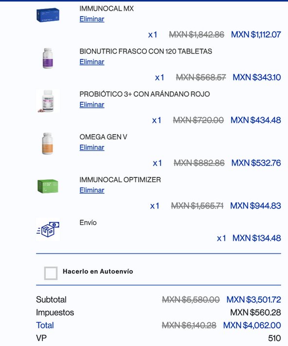The height and width of the screenshot is (346, 288).
Task: Click the Immunocal Optimizer green box image
Action: (x=48, y=186)
